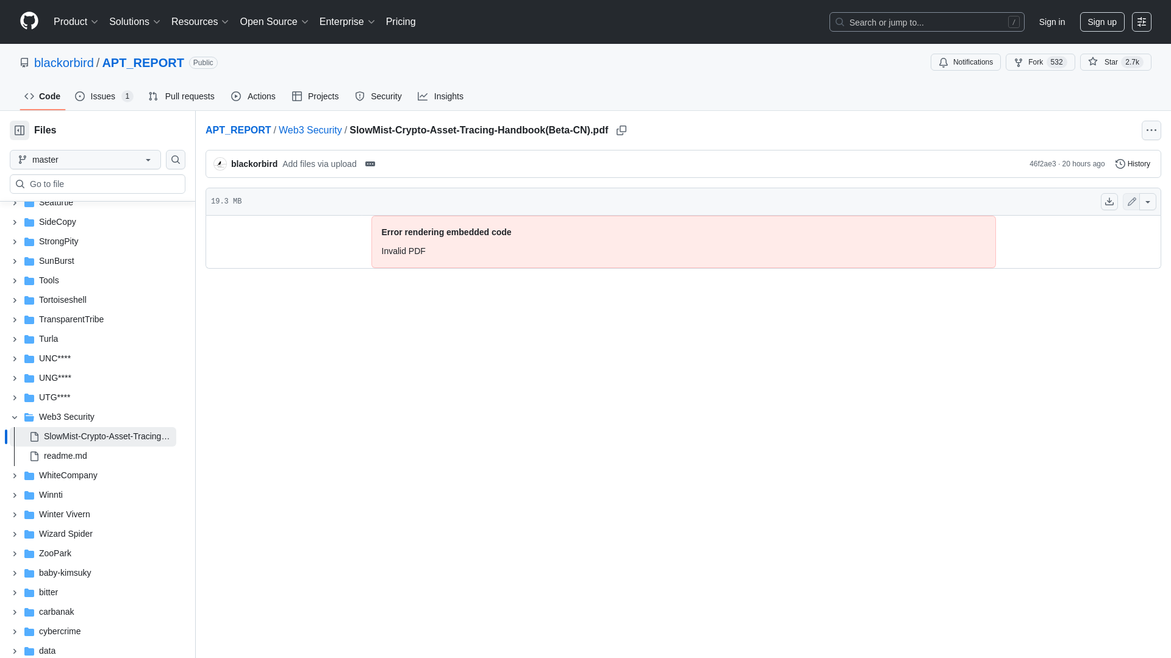Open the SideCopy folder
The width and height of the screenshot is (1171, 658).
(x=57, y=222)
